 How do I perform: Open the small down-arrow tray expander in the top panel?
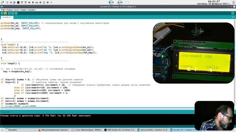point(51,3)
